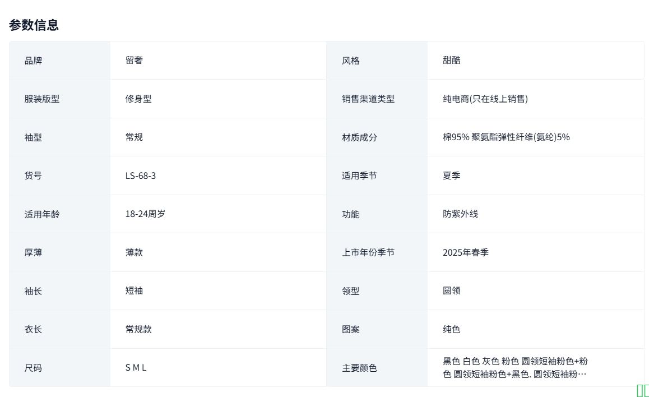Click the 参数信息 section heading

point(34,25)
